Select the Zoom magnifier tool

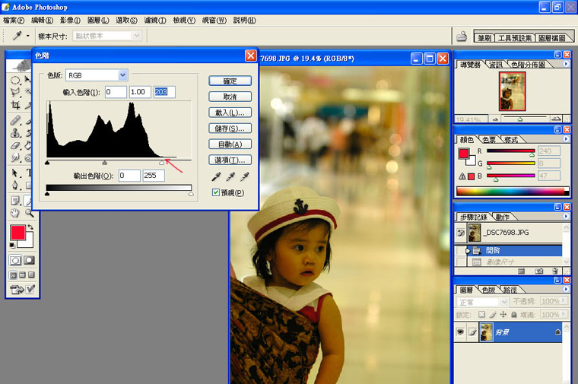click(x=30, y=213)
